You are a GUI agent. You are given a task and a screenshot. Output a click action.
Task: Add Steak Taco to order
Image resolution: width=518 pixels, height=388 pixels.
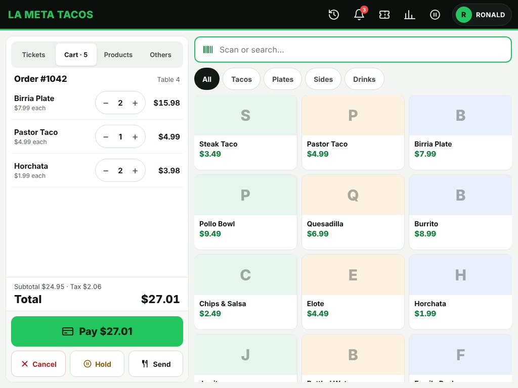click(245, 133)
